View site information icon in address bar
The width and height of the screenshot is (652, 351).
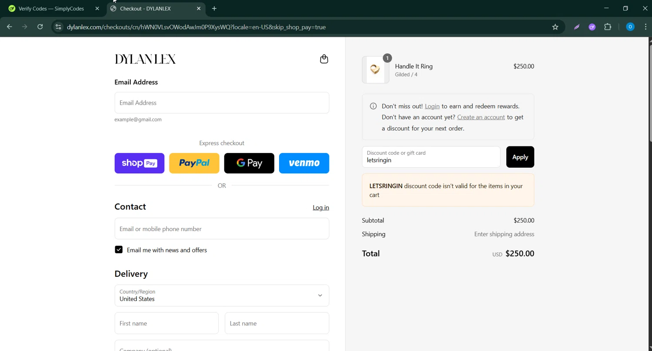[58, 27]
